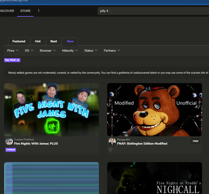Click the browser address bar URL
The height and width of the screenshot is (194, 209).
coord(14,1)
